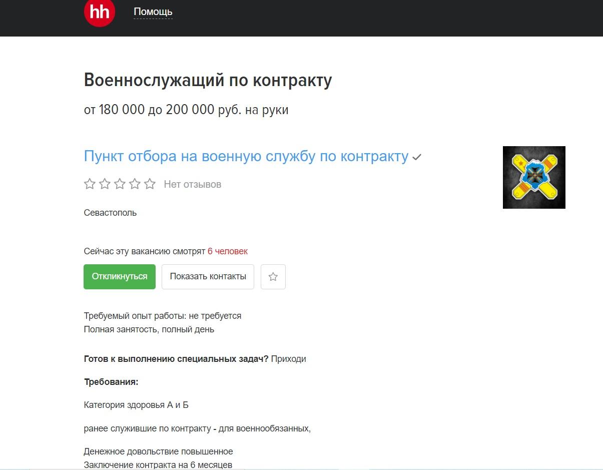Open the Пункт отбора employer page link
This screenshot has width=603, height=470.
(246, 156)
